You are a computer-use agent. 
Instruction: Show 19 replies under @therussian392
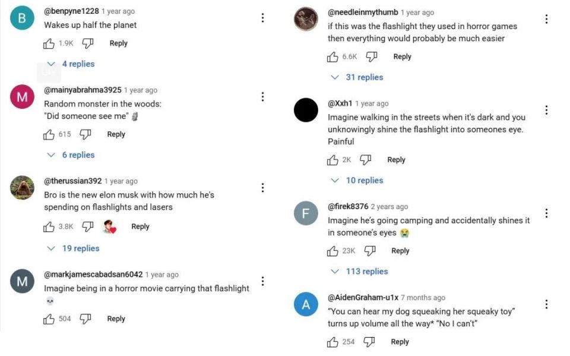point(74,248)
